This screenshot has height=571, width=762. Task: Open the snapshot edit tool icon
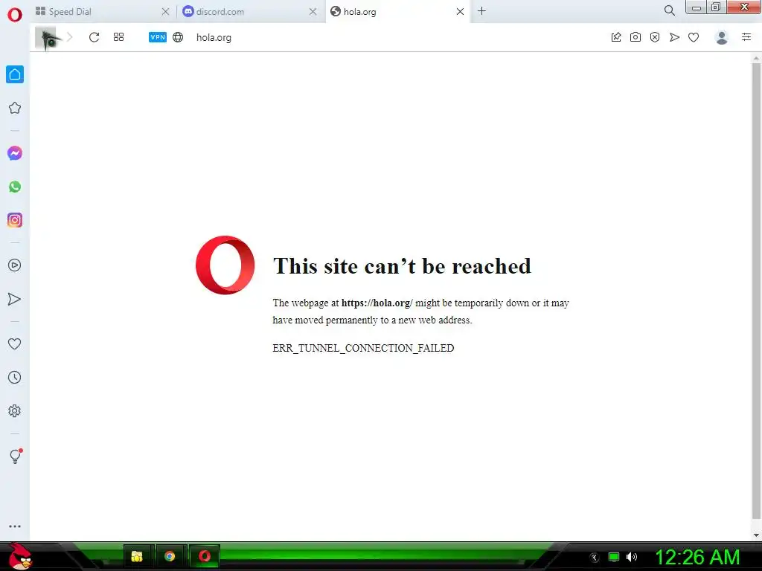pos(616,37)
